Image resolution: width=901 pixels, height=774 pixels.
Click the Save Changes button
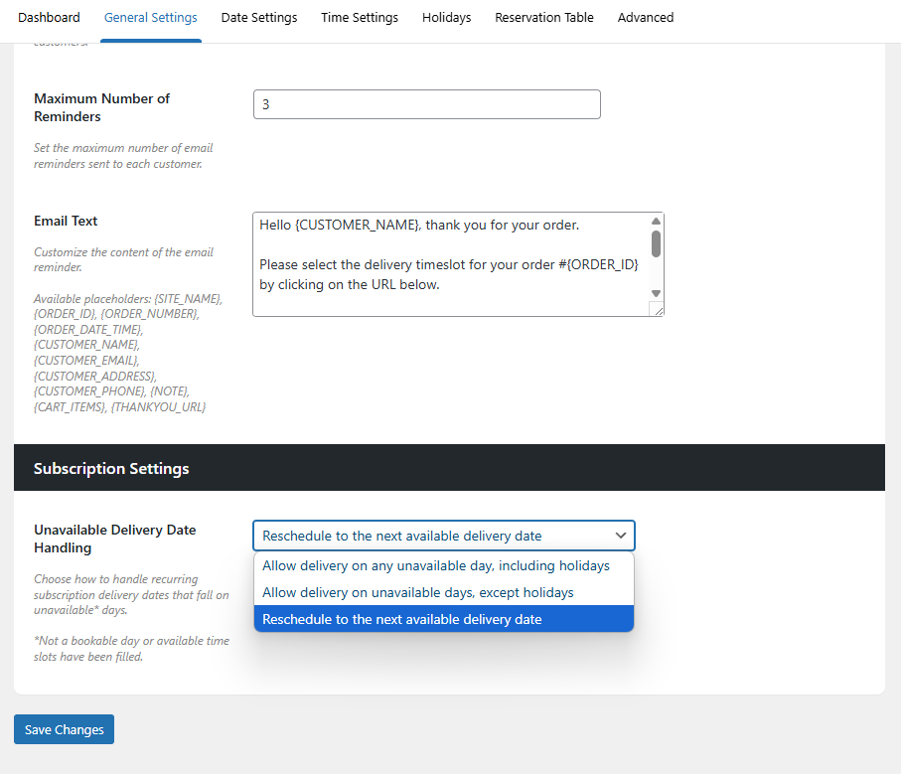pos(63,728)
